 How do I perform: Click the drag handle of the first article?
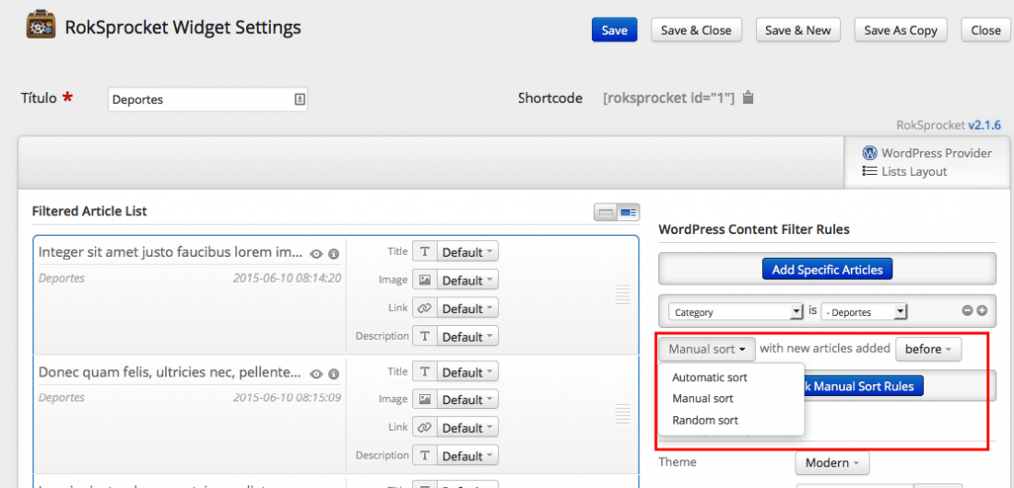[x=622, y=294]
